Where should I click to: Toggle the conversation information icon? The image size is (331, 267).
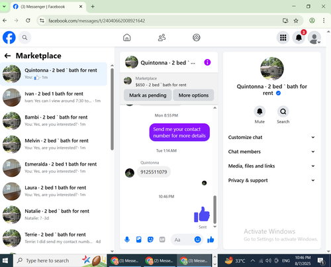207,62
